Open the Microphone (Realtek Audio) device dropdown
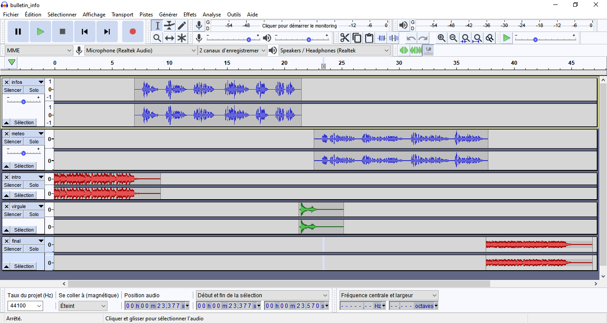This screenshot has height=323, width=607. click(x=141, y=51)
